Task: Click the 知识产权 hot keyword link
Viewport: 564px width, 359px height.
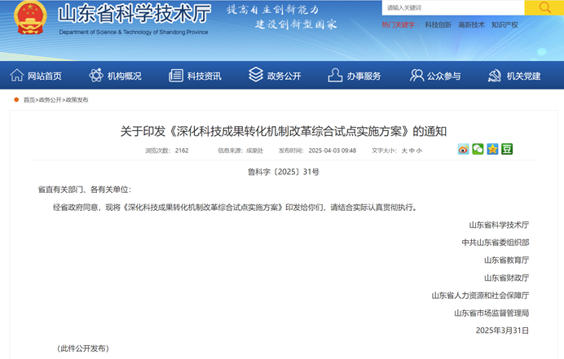Action: (x=505, y=25)
